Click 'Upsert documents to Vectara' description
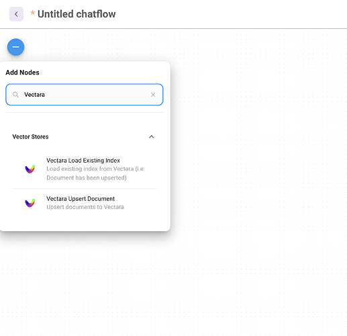The image size is (347, 336). pyautogui.click(x=85, y=207)
